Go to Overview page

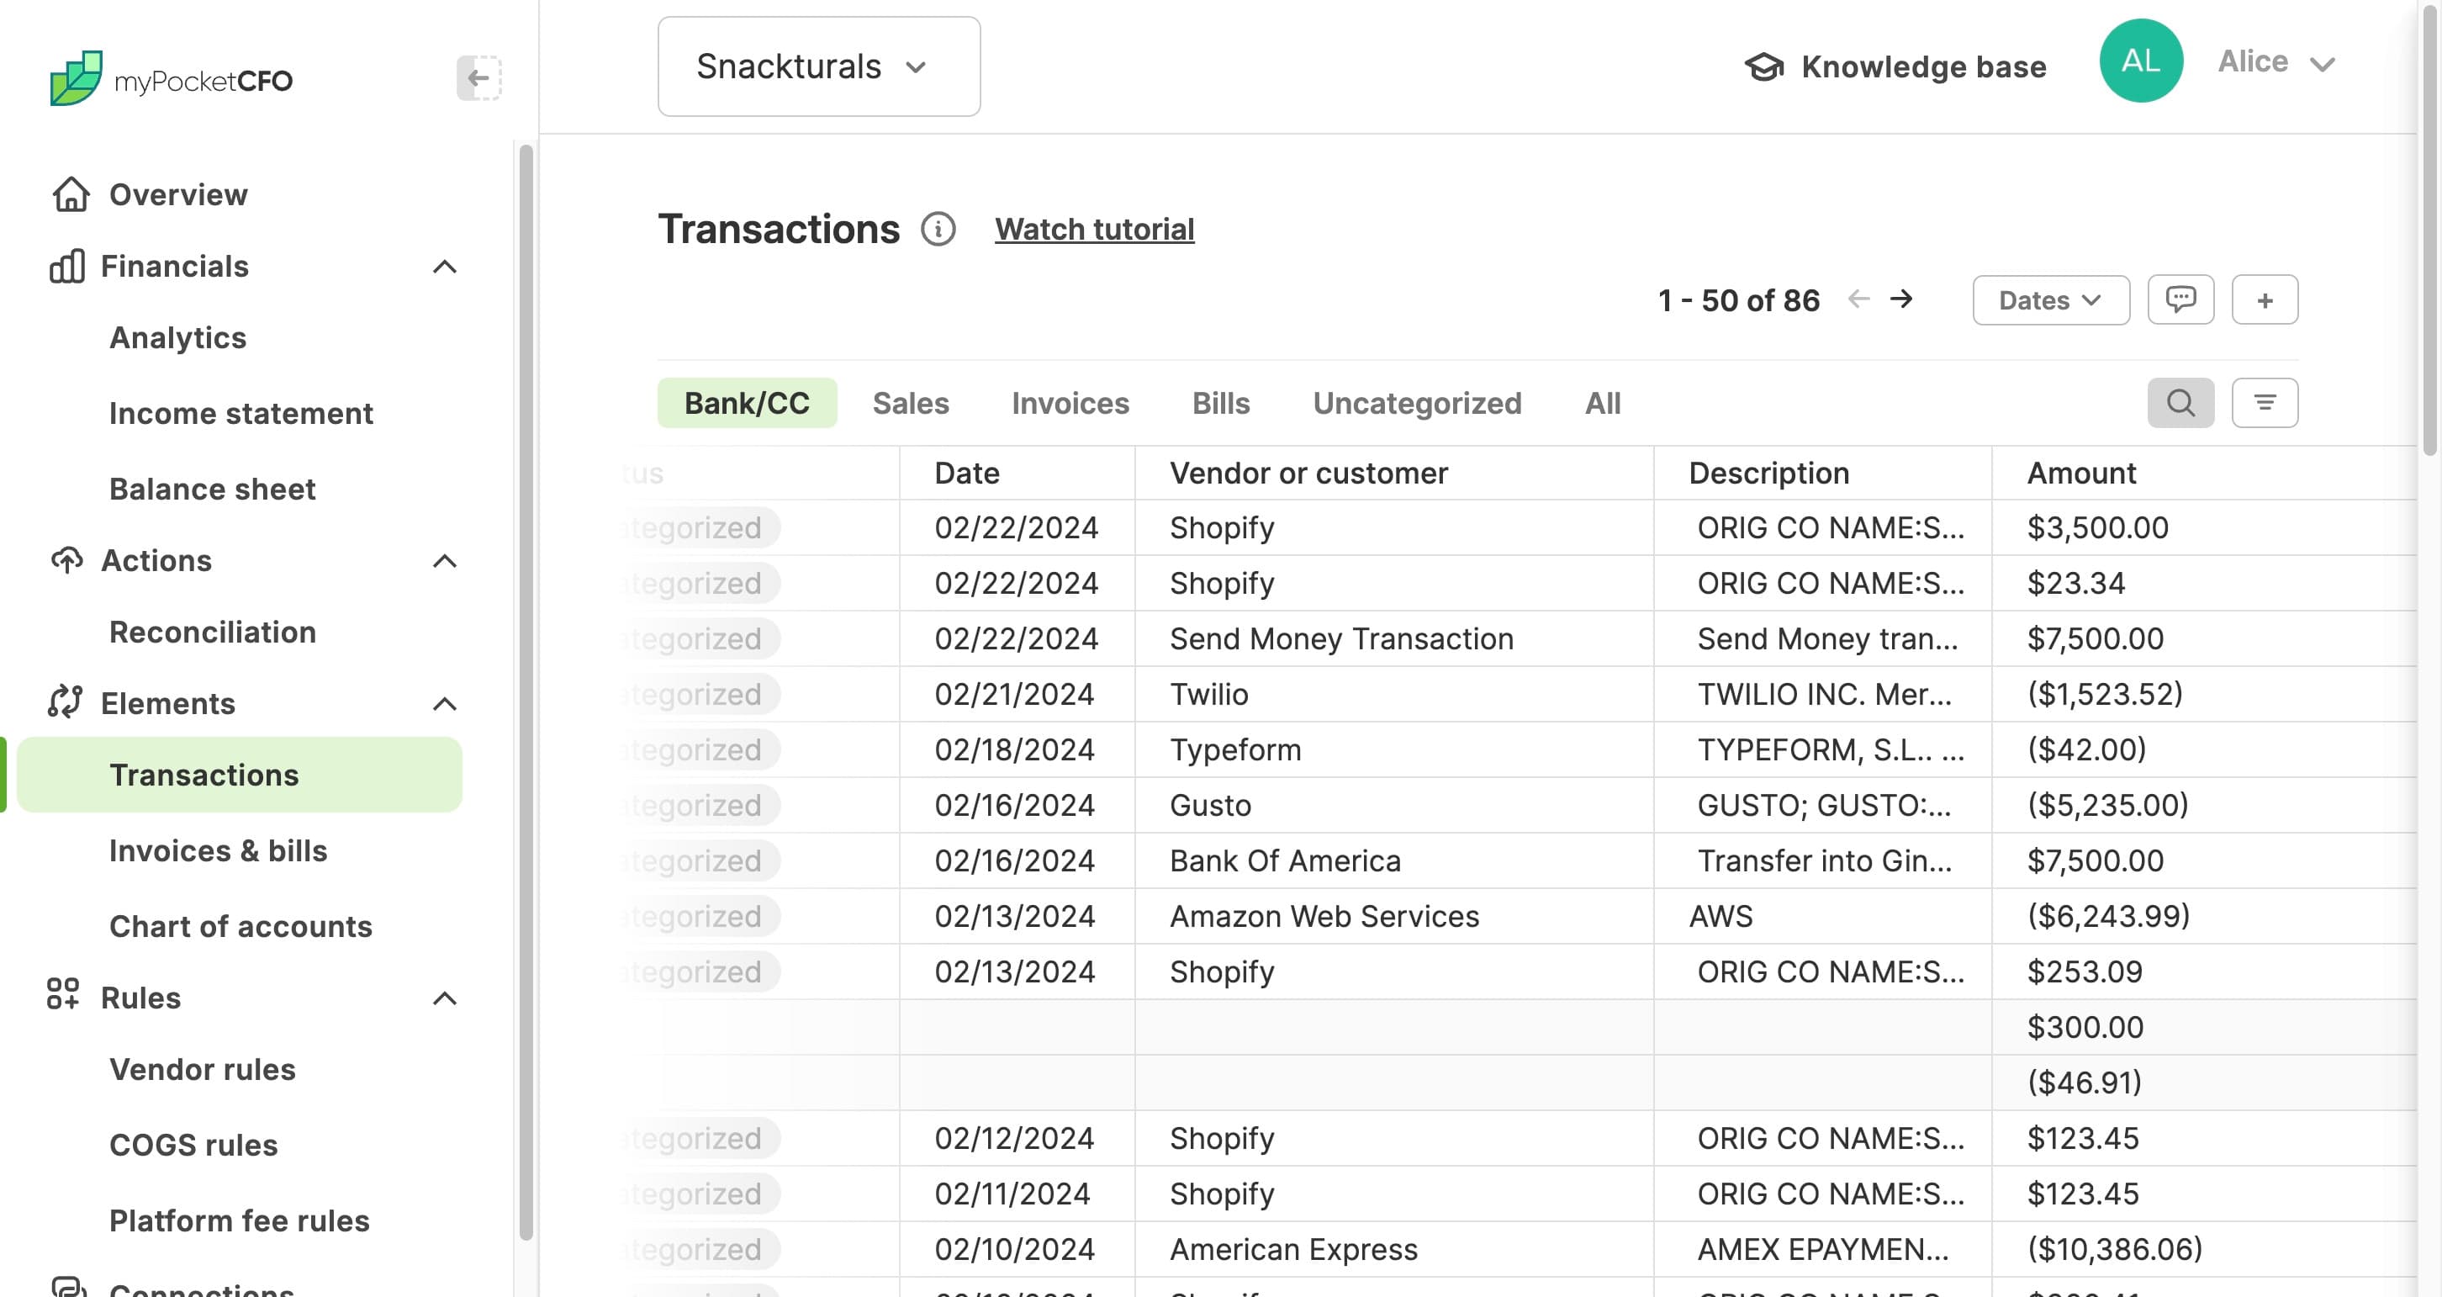[x=178, y=194]
